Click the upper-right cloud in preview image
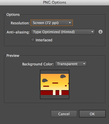 pos(63,76)
